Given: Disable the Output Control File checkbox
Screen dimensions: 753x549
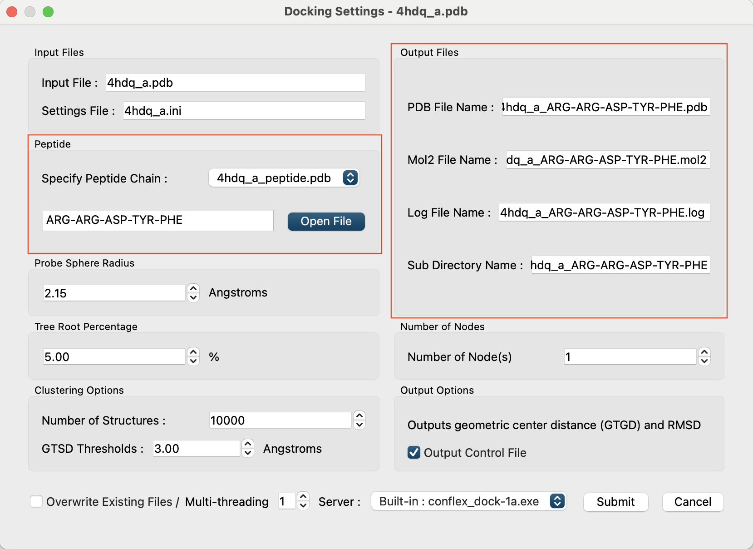Looking at the screenshot, I should point(413,452).
